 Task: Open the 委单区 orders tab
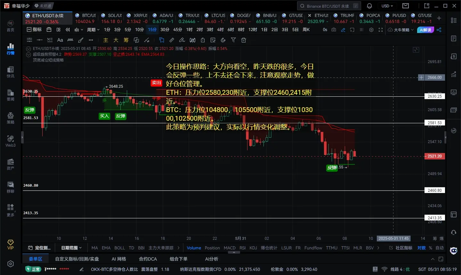pos(35,259)
